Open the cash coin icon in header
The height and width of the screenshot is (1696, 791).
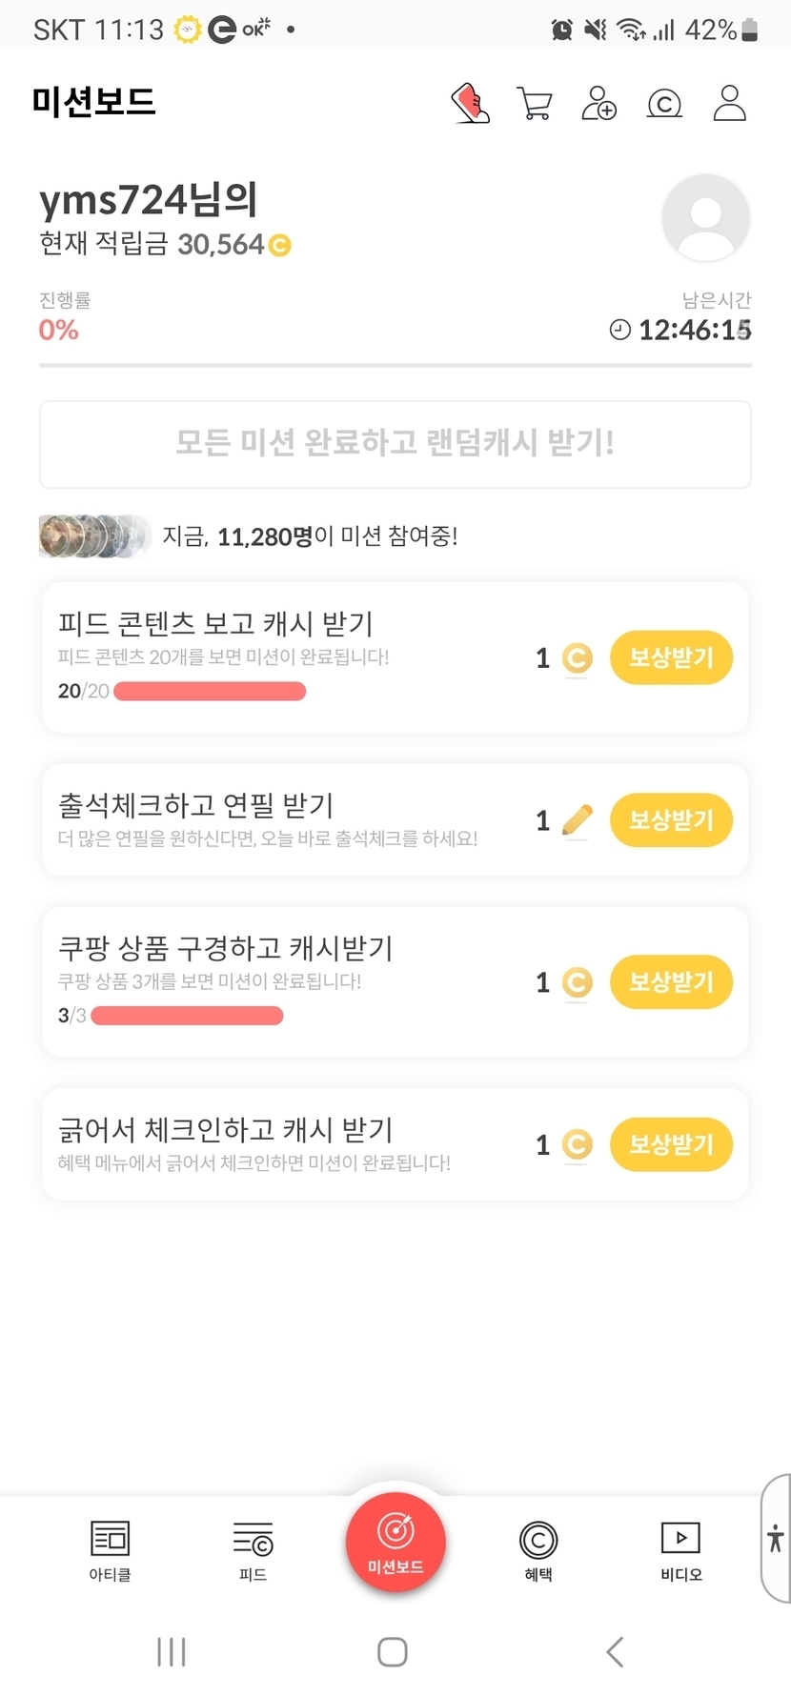pyautogui.click(x=664, y=103)
